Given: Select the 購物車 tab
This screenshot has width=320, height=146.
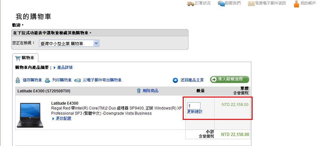Looking at the screenshot, I should pyautogui.click(x=25, y=58).
